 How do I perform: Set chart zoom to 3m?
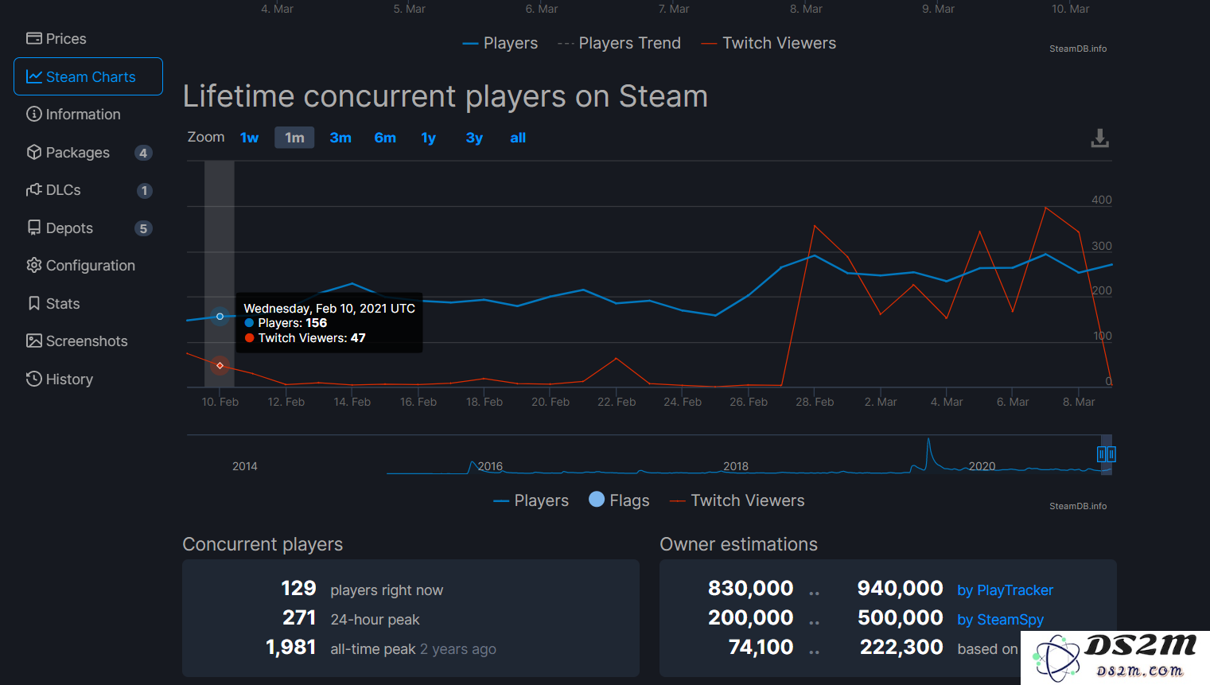click(340, 138)
